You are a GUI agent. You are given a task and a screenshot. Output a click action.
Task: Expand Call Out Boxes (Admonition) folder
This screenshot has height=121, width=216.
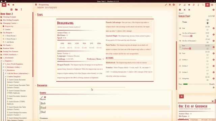click(x=17, y=73)
